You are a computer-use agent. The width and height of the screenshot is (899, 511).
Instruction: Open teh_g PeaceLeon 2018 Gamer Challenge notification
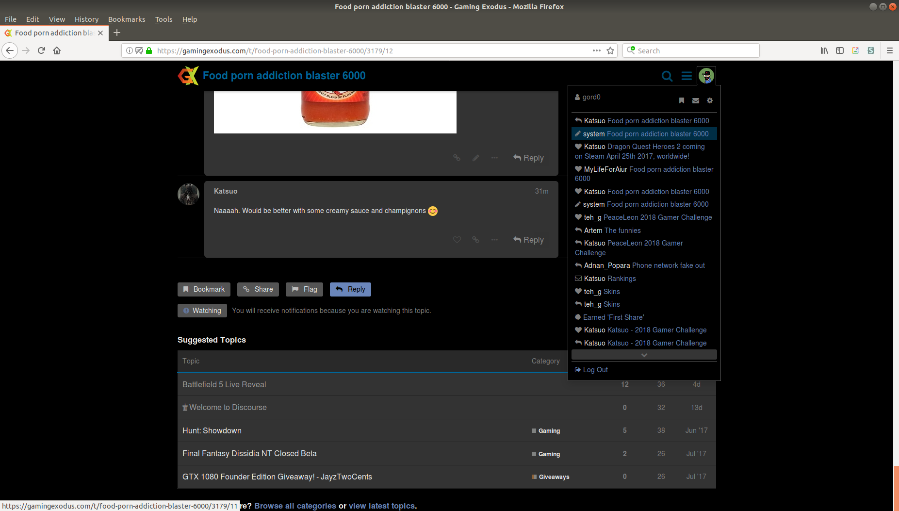644,217
